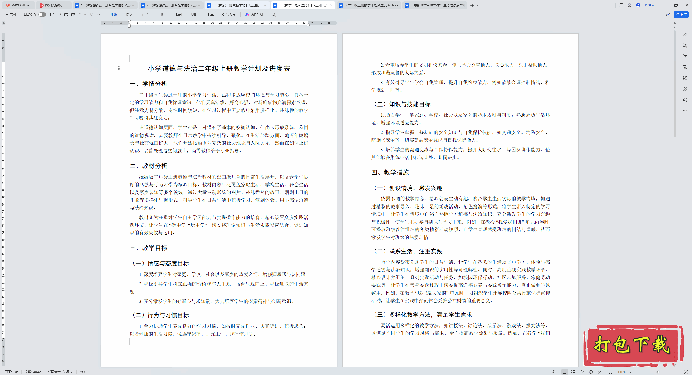Switch to outline view in the status bar
Screen dimensions: 692x375
pyautogui.click(x=573, y=372)
